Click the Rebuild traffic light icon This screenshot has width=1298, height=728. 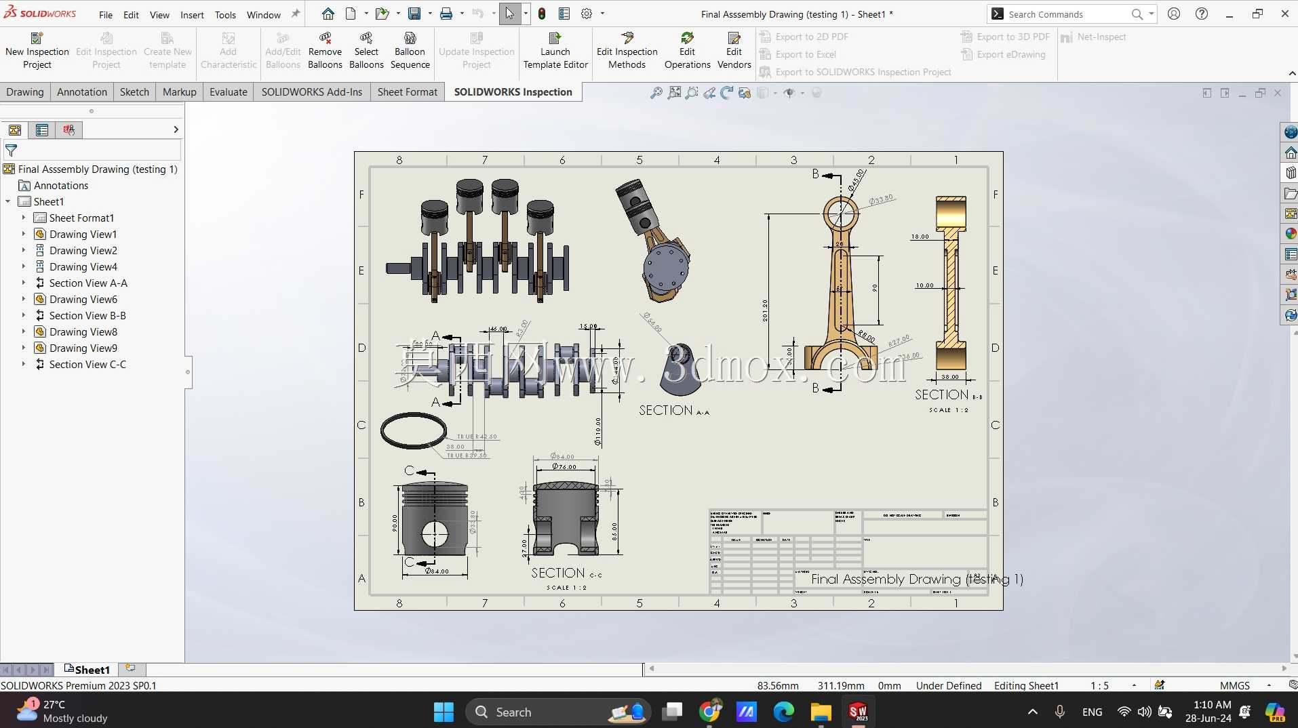pyautogui.click(x=542, y=14)
